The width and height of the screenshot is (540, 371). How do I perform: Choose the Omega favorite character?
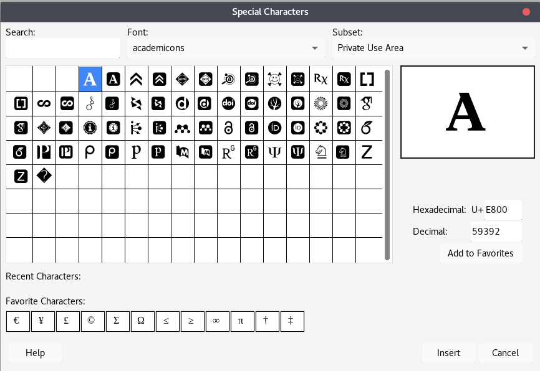[x=142, y=321]
